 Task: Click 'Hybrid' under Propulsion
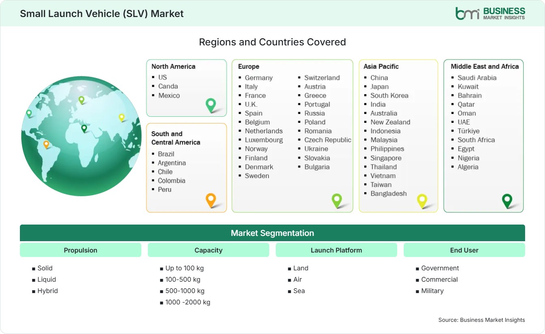(48, 291)
